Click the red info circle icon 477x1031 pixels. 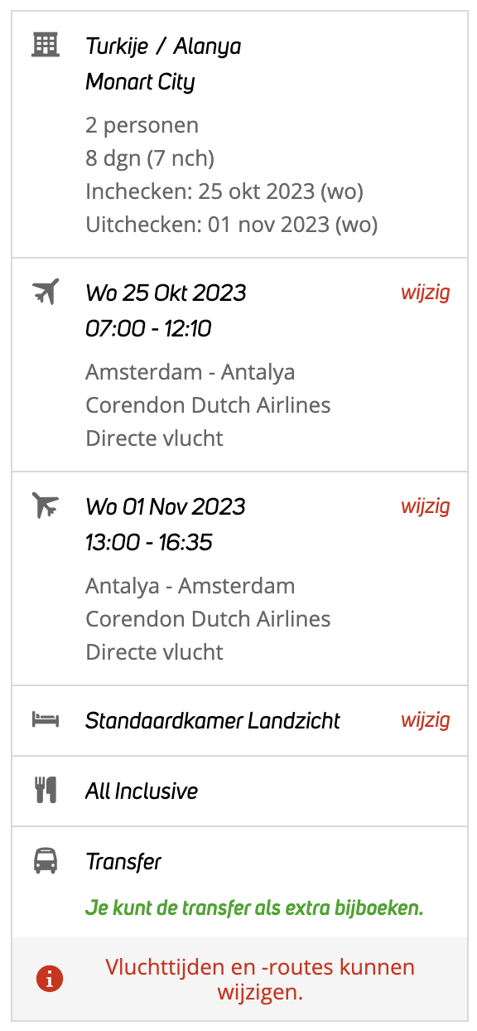[x=50, y=979]
